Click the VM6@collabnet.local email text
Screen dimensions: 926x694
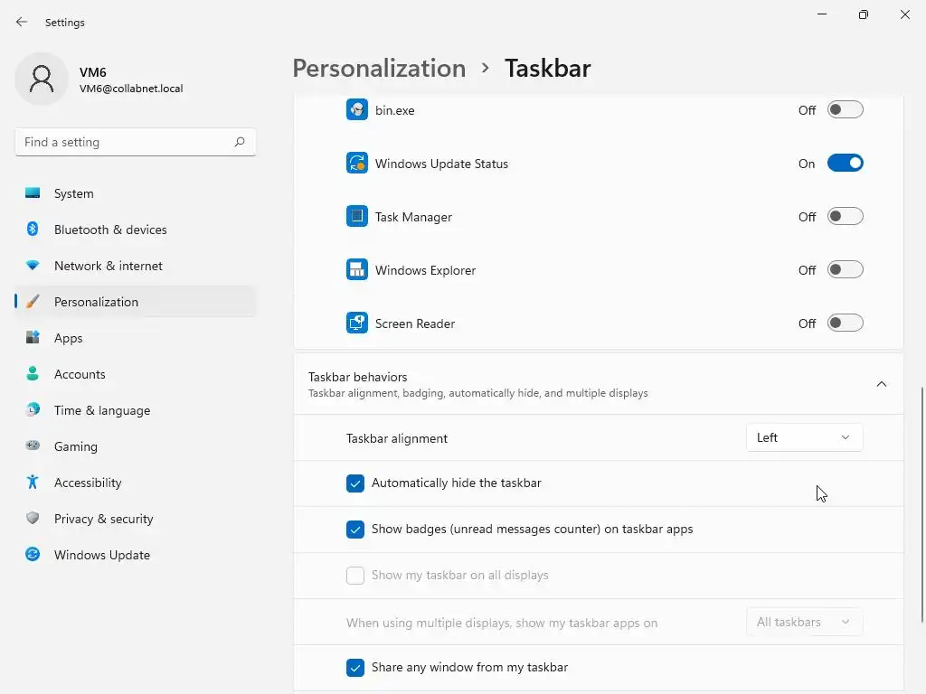tap(131, 89)
